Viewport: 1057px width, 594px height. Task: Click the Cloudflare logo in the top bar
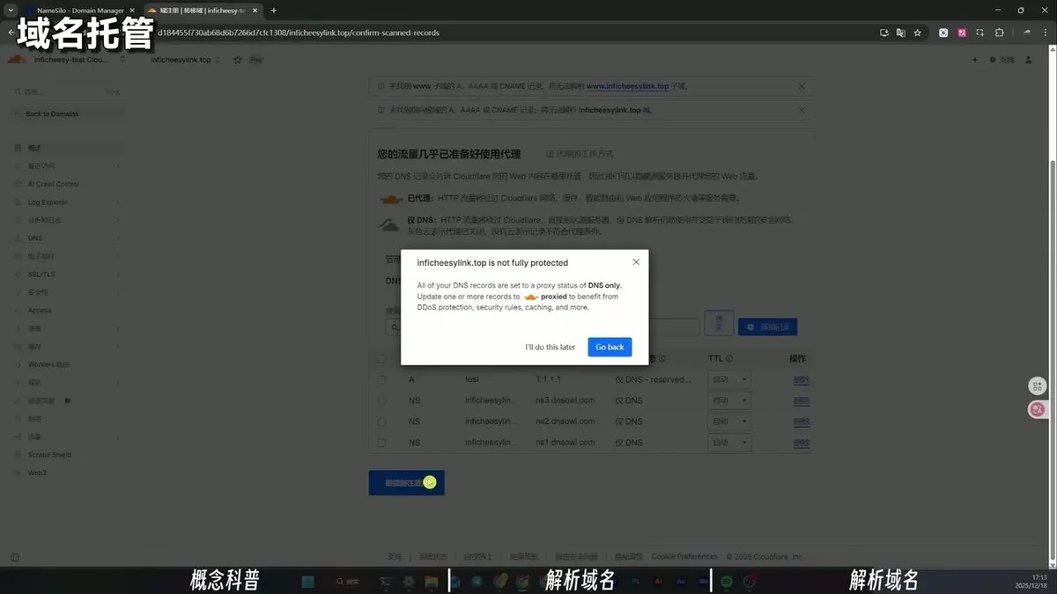click(x=14, y=60)
